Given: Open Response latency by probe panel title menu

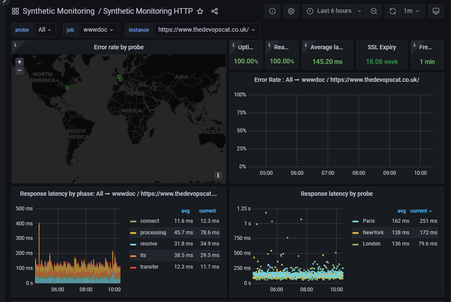Looking at the screenshot, I should coord(337,194).
